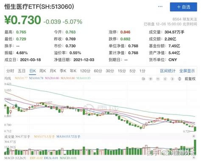Screen dimensions: 201x161
Task: Click the 涨停 value 0.846
Action: pos(125,32)
